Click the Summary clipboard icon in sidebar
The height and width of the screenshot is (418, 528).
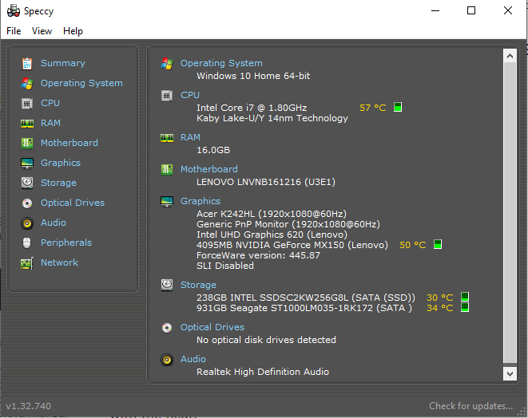point(27,63)
